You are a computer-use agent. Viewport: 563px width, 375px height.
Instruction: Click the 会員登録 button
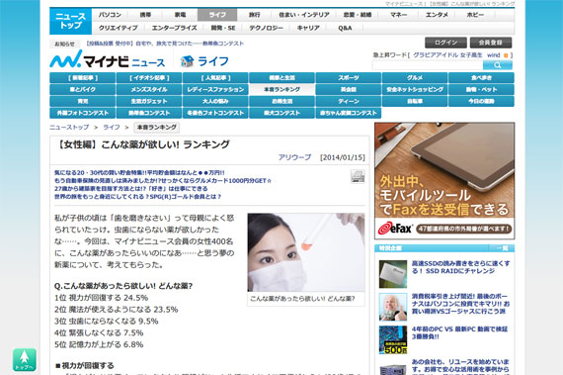[491, 43]
